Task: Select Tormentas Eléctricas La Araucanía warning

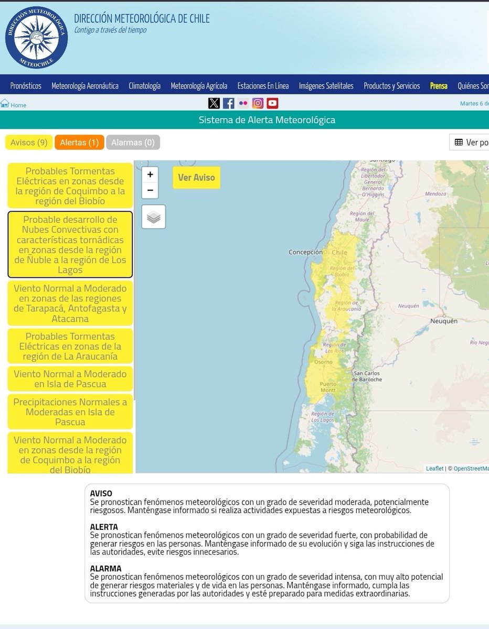Action: tap(70, 346)
